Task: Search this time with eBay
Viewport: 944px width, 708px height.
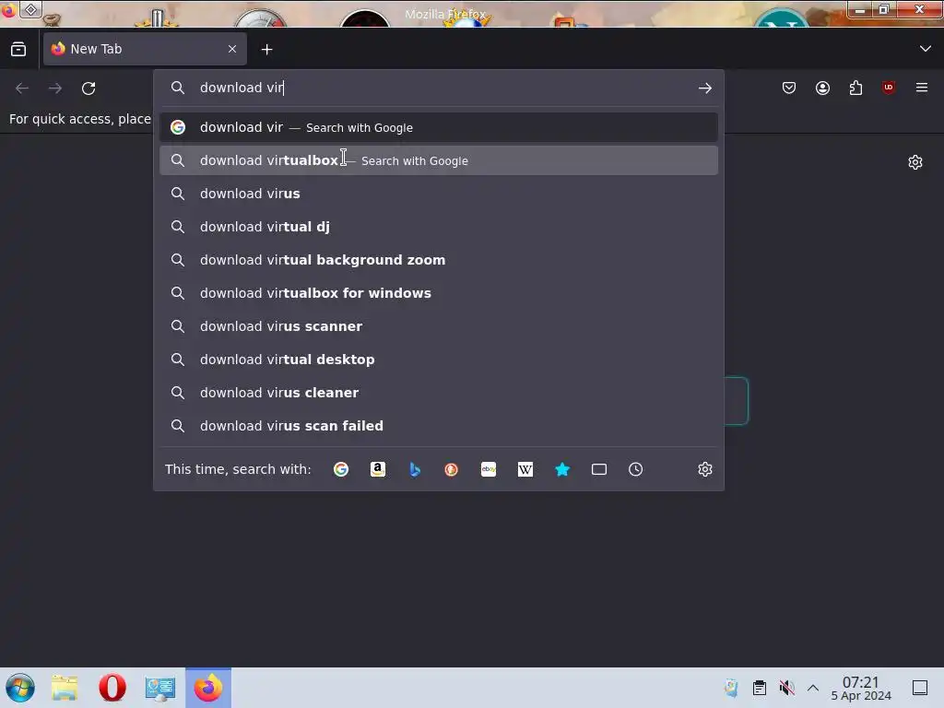Action: 489,469
